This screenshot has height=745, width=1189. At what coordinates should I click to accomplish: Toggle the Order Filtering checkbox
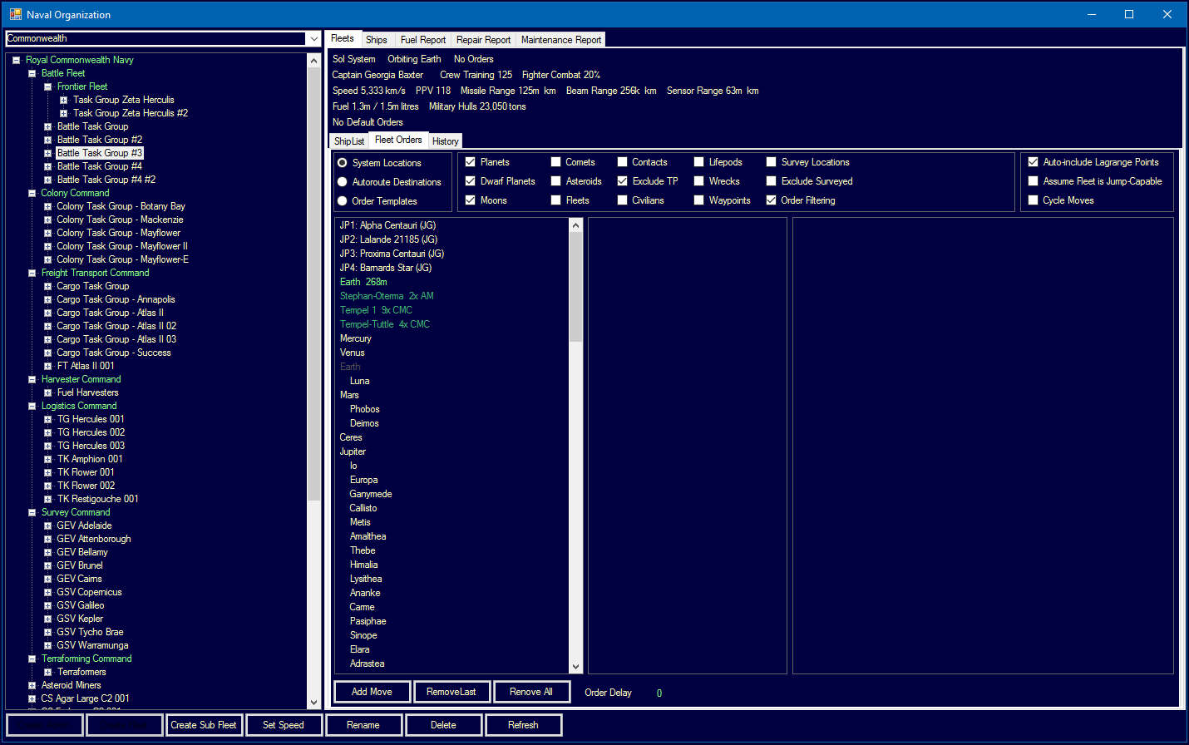(771, 200)
